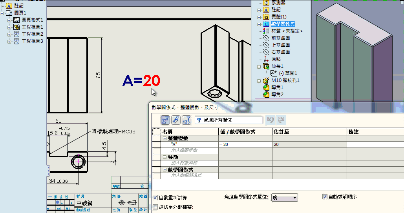This screenshot has height=213, width=404.
Task: Click the 註記 icon in left tree
Action: point(9,5)
